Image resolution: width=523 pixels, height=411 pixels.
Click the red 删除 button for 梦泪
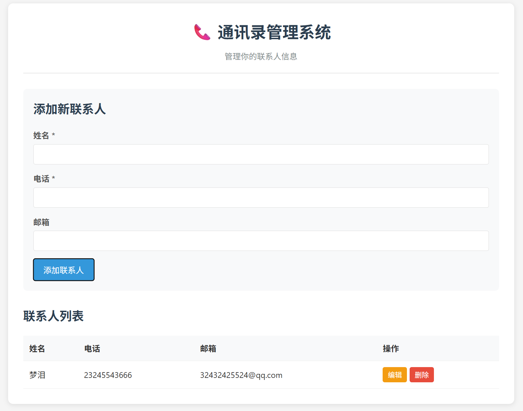(x=422, y=375)
